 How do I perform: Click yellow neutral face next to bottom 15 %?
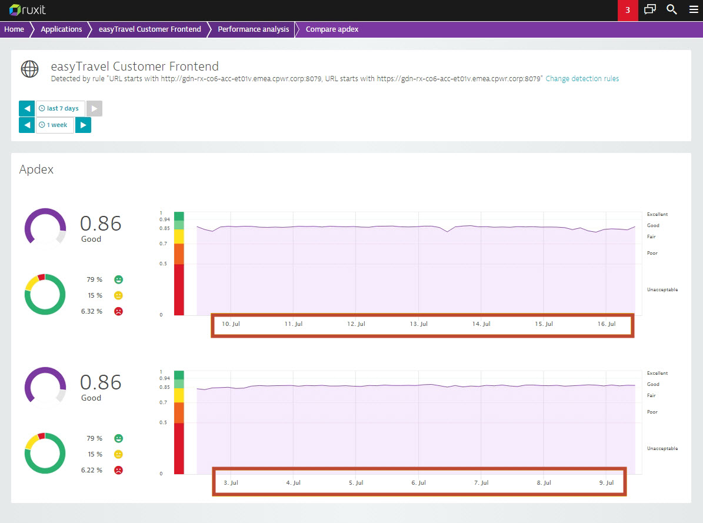[118, 454]
